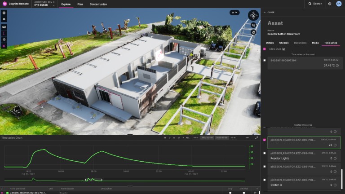Viewport: 345px width, 194px height.
Task: Click Close to exit the Asset panel
Action: (x=269, y=12)
